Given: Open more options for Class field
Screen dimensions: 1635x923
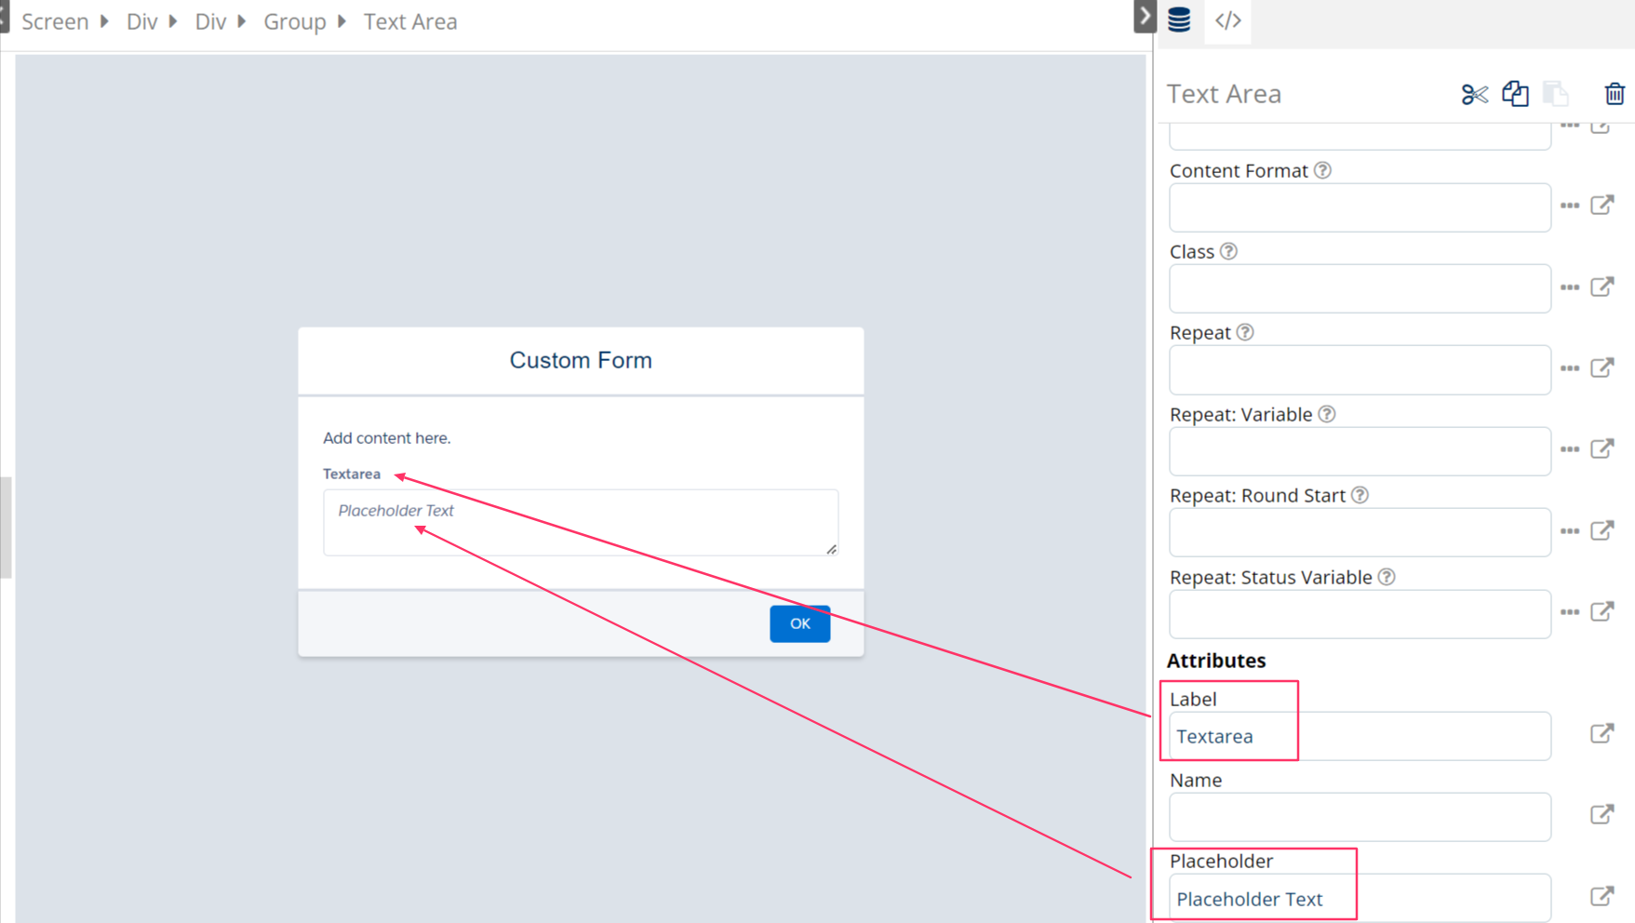Looking at the screenshot, I should pyautogui.click(x=1570, y=288).
